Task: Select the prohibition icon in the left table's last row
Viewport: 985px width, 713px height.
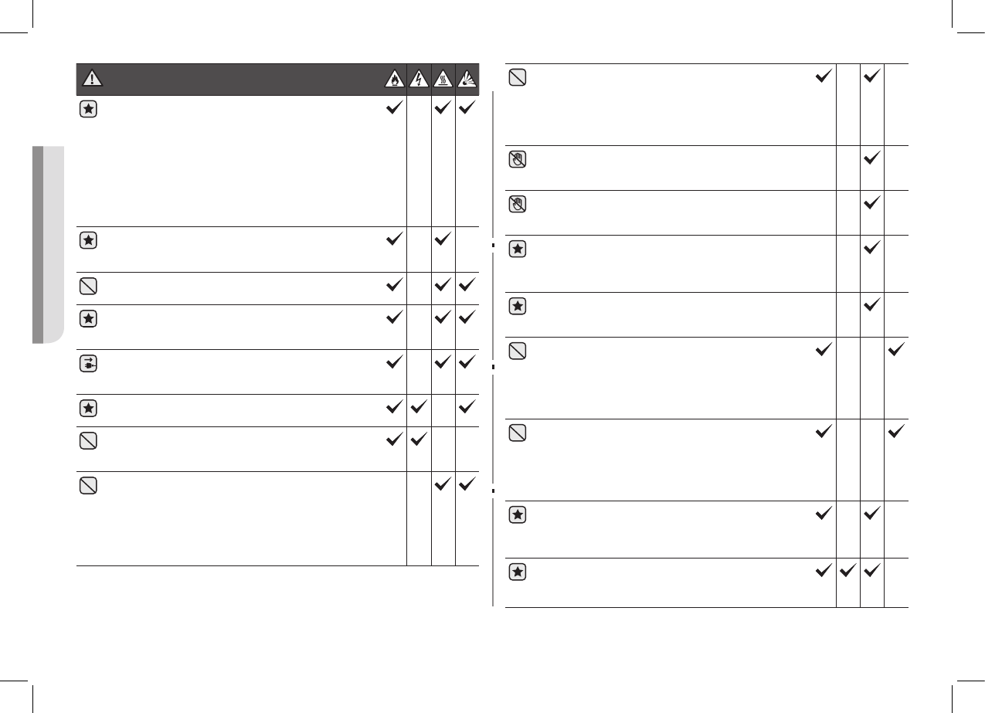Action: coord(89,486)
